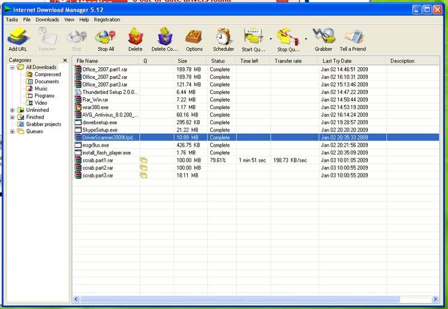Click the queue icon for scrab.part2.rar

click(144, 168)
